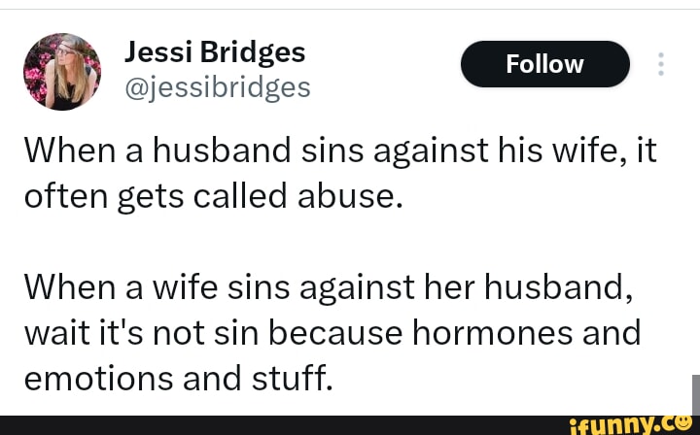Open Jessi Bridges' profile picture

61,71
